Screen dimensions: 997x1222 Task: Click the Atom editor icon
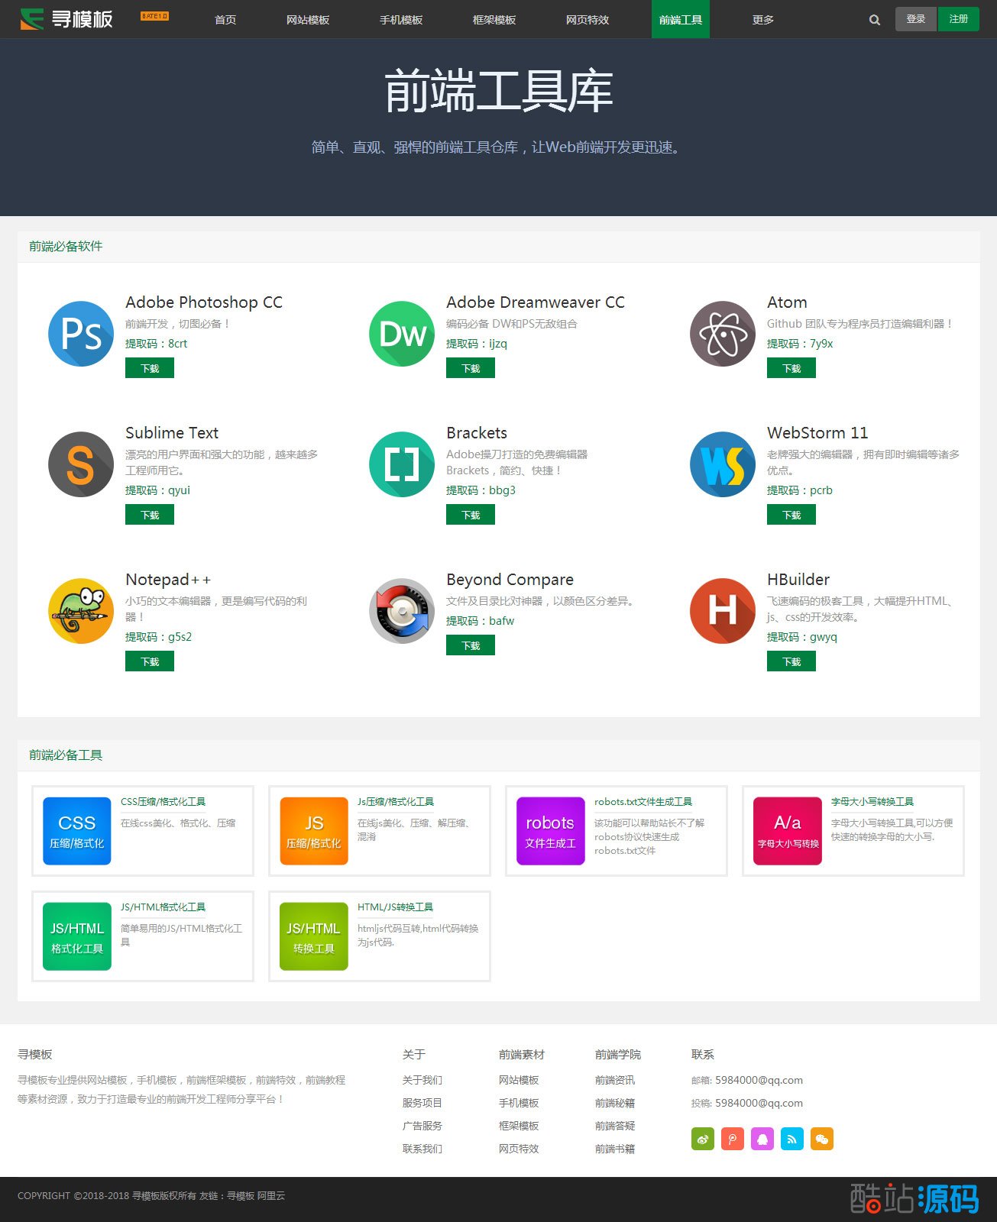click(723, 335)
